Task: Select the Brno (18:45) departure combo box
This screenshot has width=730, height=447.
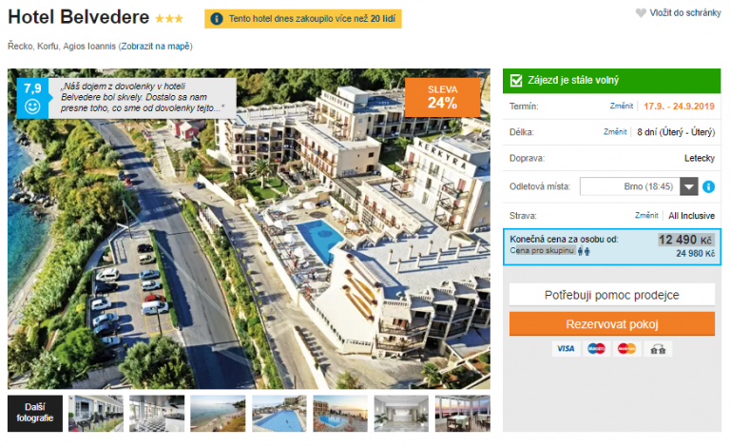Action: (x=639, y=186)
